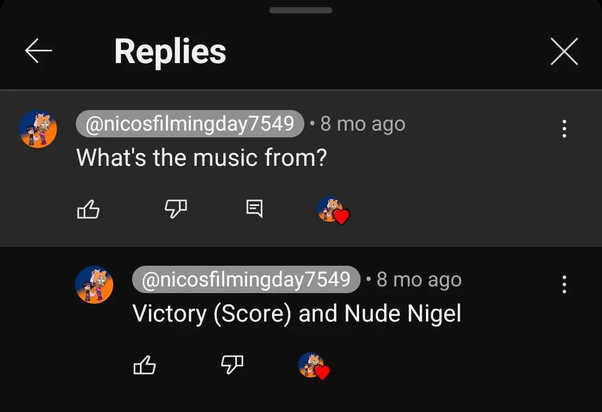602x412 pixels.
Task: Dislike the comment "What's the music from?"
Action: pyautogui.click(x=175, y=209)
